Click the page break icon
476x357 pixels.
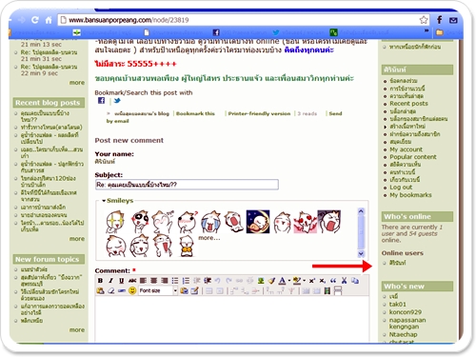click(x=338, y=290)
